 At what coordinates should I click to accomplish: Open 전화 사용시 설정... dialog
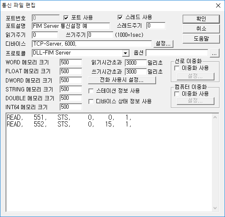pos(122,80)
